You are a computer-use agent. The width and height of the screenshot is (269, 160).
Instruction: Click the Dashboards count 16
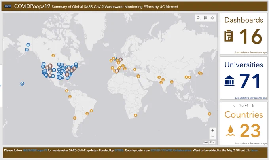[251, 36]
